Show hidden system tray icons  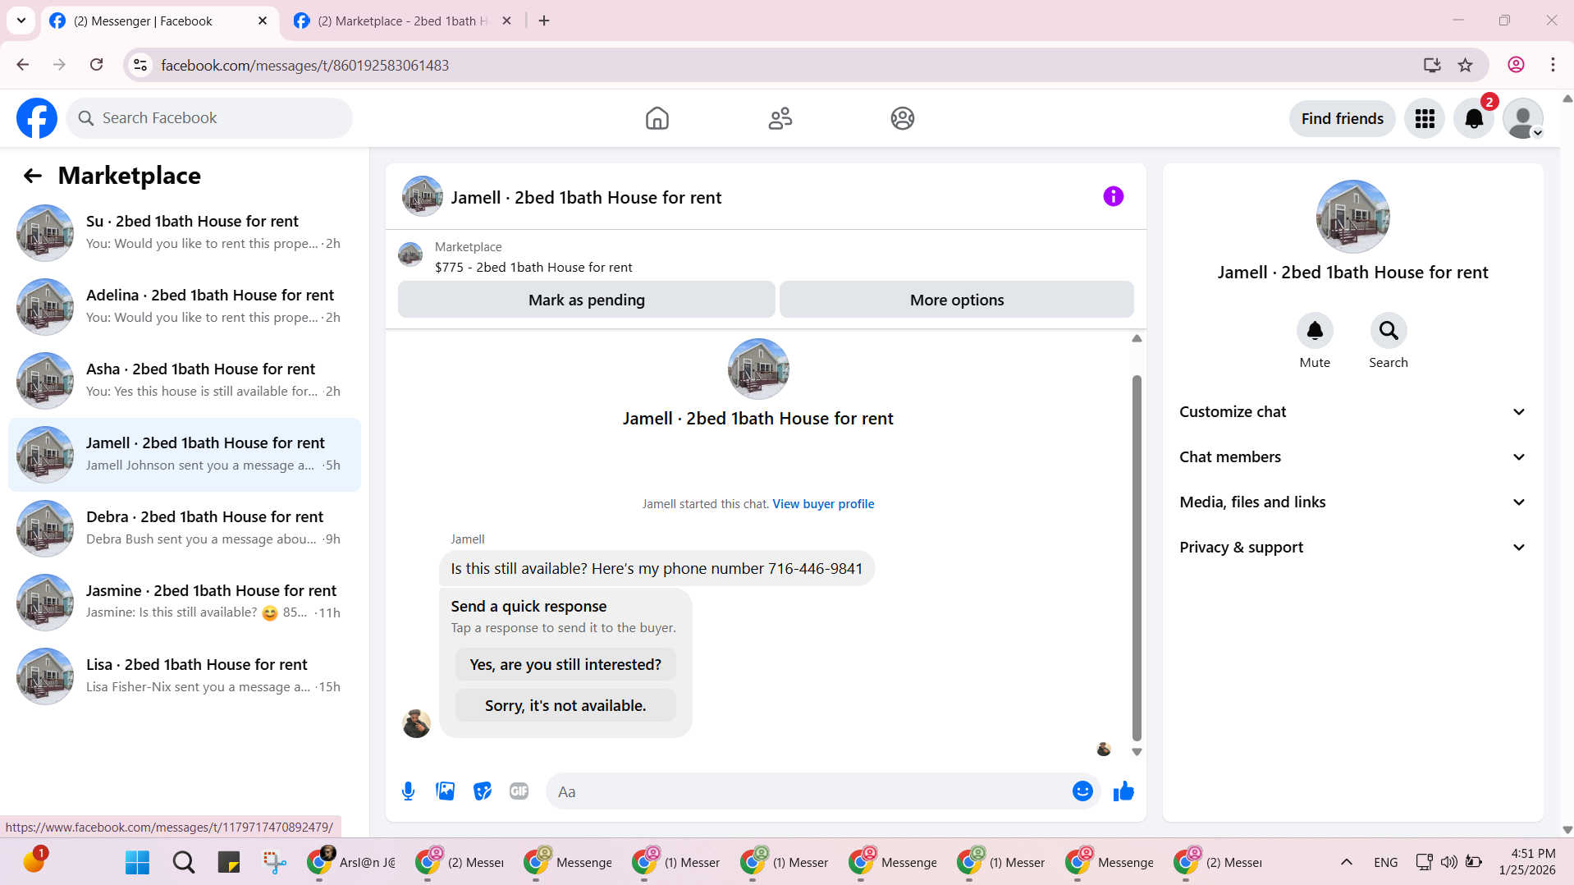click(x=1346, y=862)
